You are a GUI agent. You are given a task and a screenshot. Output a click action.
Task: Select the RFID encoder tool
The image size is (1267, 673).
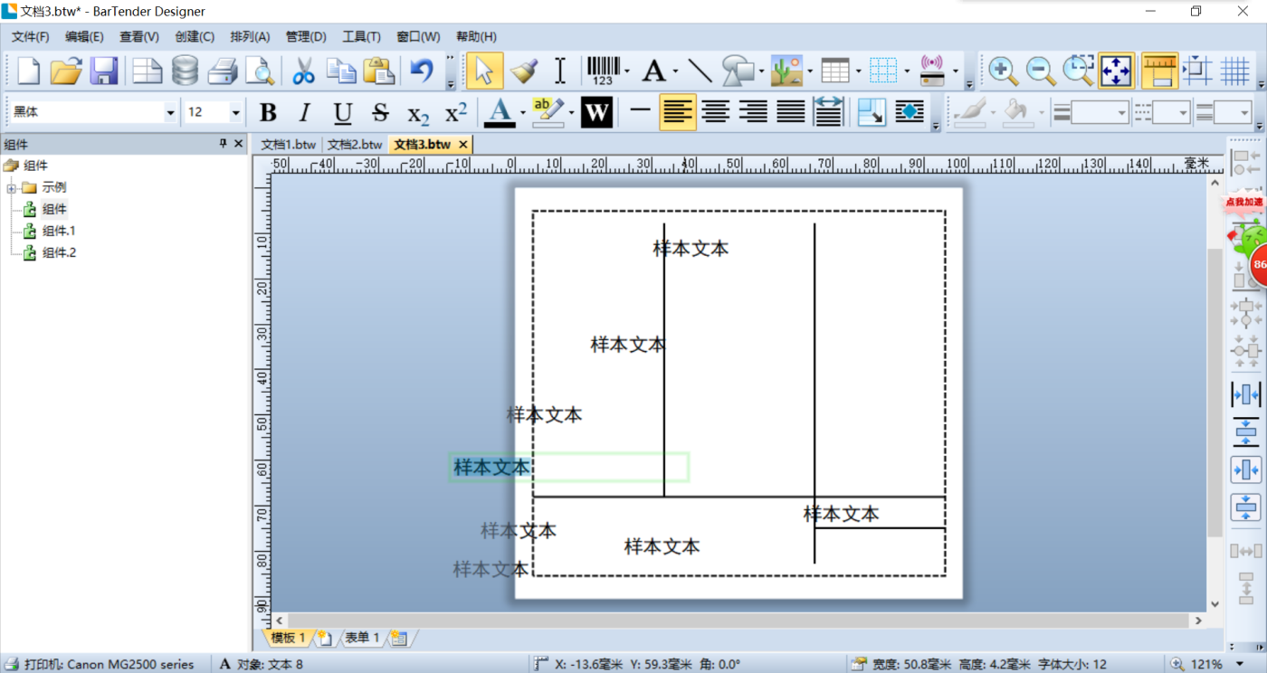tap(932, 71)
